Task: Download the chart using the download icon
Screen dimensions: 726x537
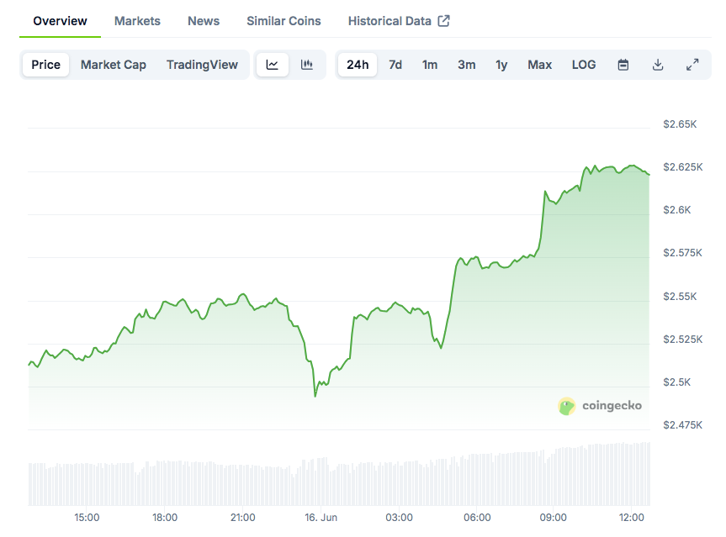Action: point(658,64)
